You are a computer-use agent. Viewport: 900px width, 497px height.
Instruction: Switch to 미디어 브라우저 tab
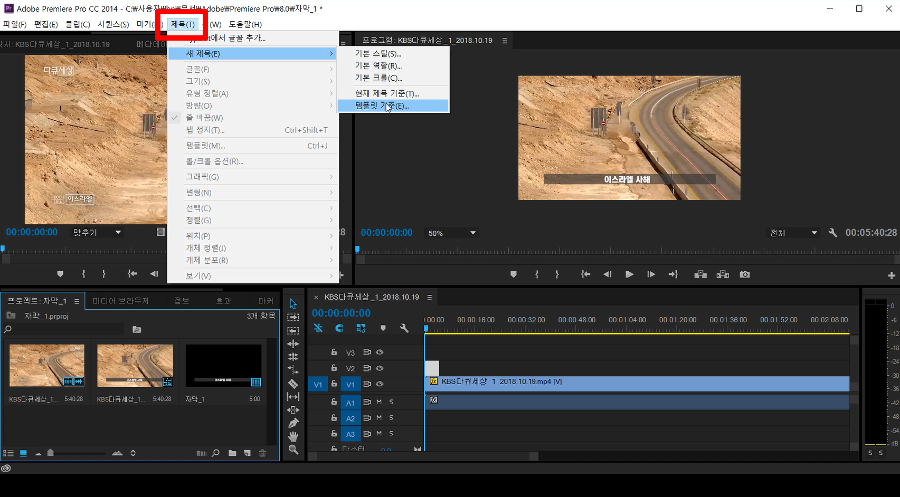click(x=120, y=301)
